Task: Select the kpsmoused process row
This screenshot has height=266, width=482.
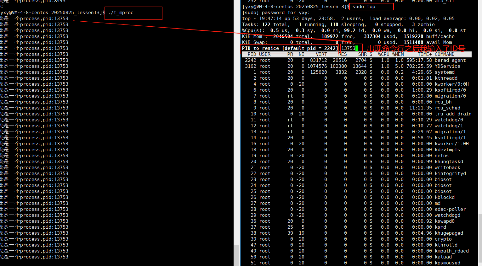Action: [x=357, y=263]
